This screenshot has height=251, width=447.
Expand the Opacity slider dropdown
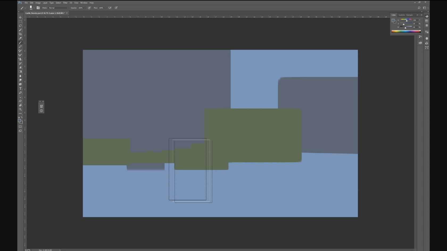pyautogui.click(x=85, y=8)
